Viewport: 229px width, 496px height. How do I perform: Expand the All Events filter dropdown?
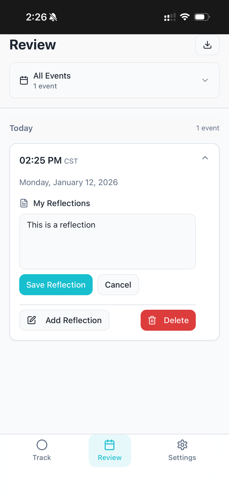point(205,80)
